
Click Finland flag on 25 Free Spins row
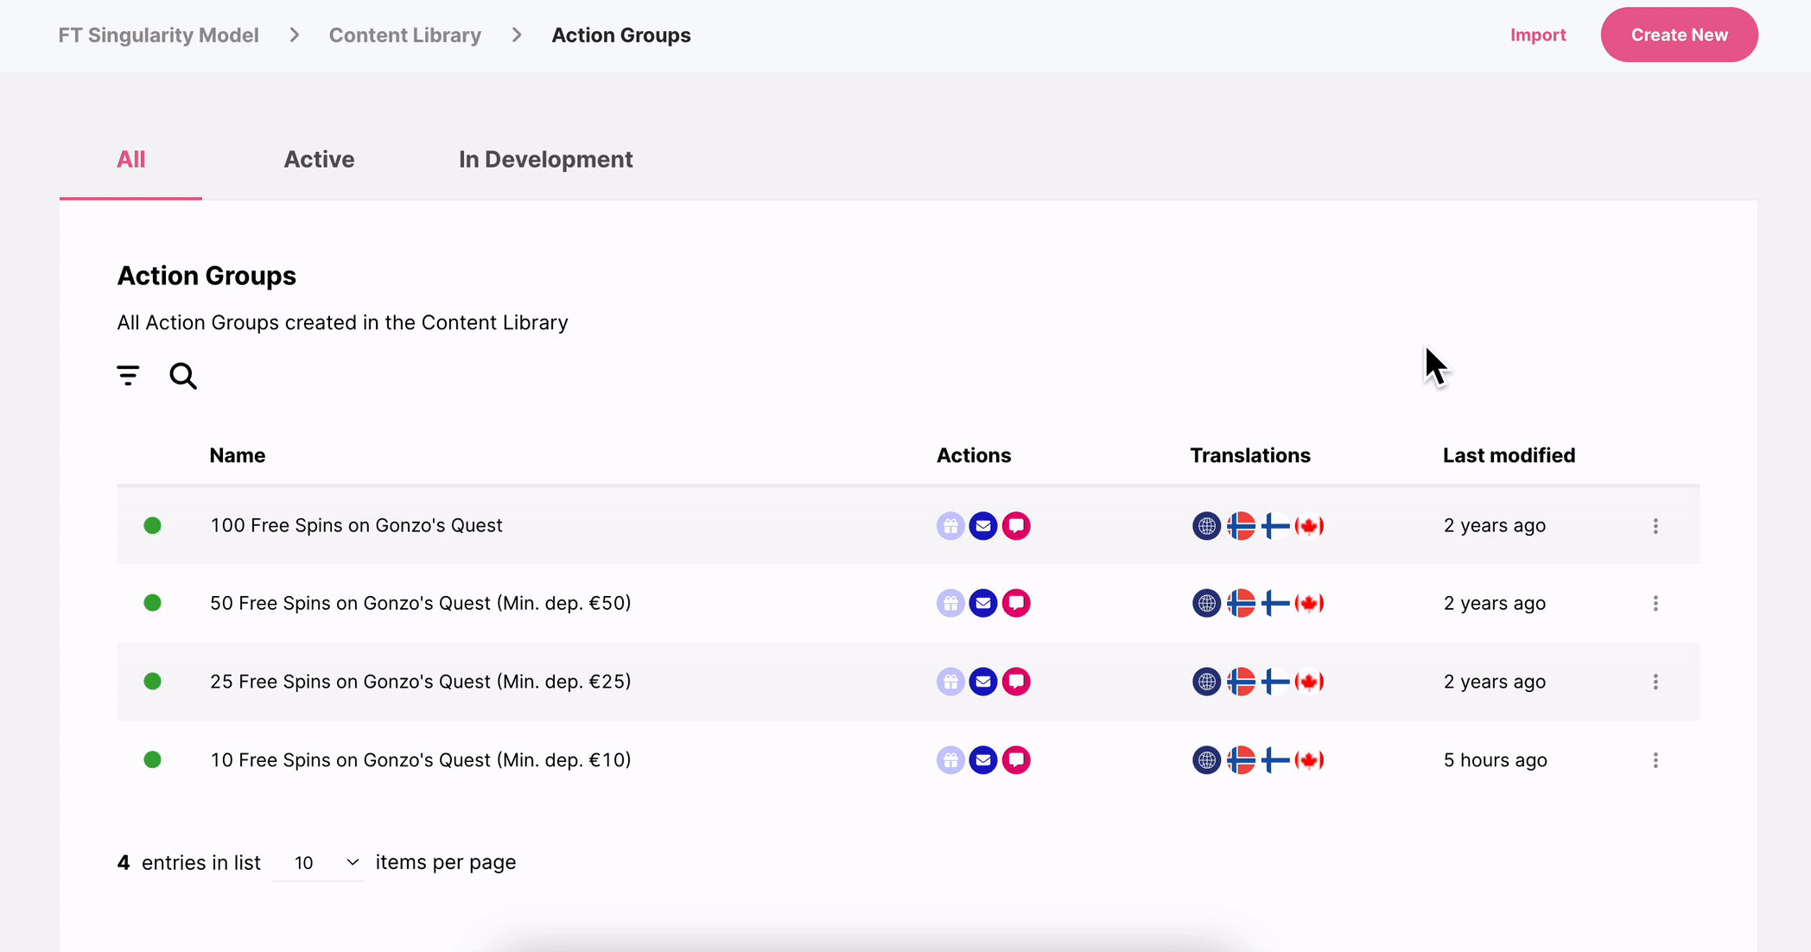pyautogui.click(x=1275, y=682)
